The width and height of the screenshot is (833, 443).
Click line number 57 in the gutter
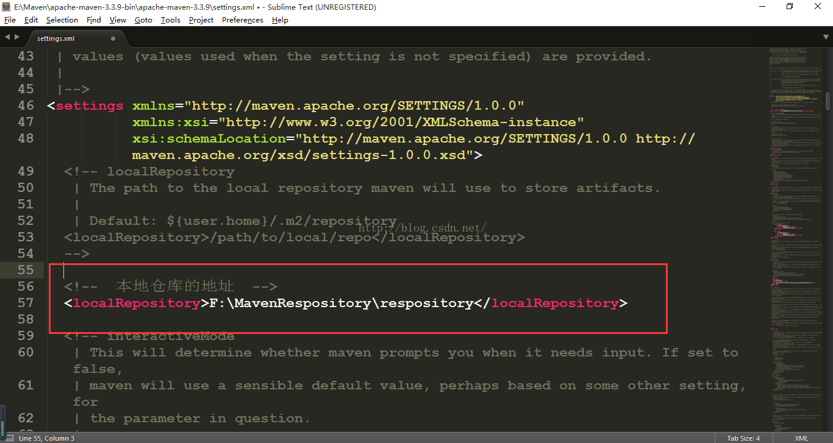26,303
